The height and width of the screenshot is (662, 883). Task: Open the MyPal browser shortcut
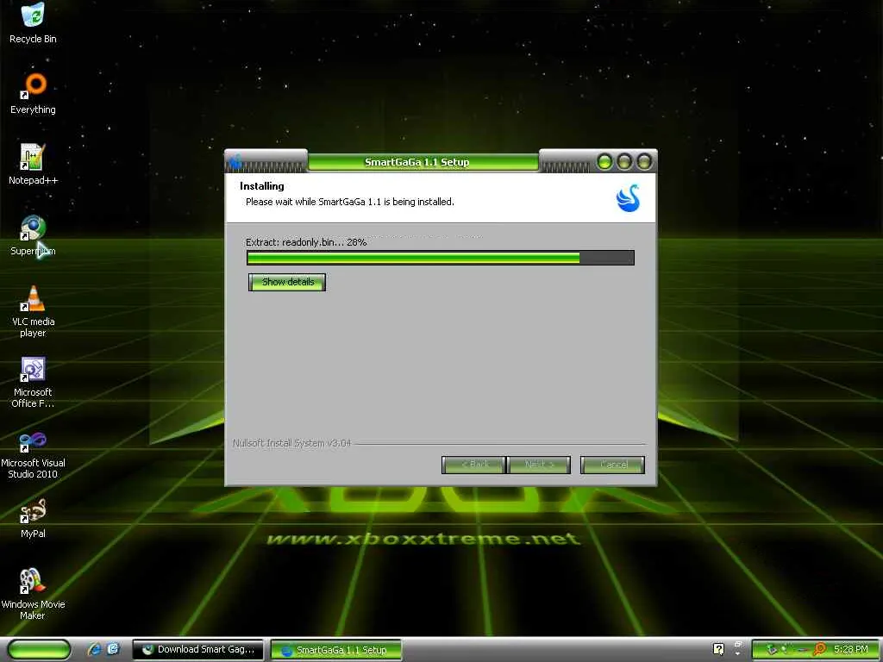click(34, 518)
